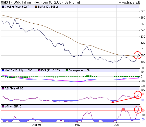The height and width of the screenshot is (127, 146).
Task: Click the magenta EXP (9) legend swatch
Action: click(39, 70)
